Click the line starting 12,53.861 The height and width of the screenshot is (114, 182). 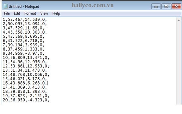coord(26,66)
